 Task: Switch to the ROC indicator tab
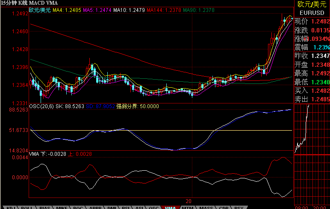point(78,207)
